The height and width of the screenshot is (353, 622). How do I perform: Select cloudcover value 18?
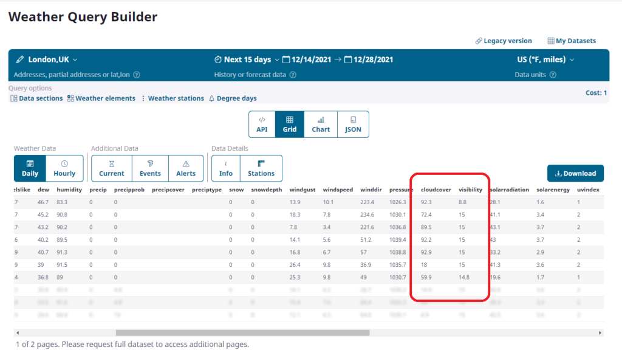[424, 265]
